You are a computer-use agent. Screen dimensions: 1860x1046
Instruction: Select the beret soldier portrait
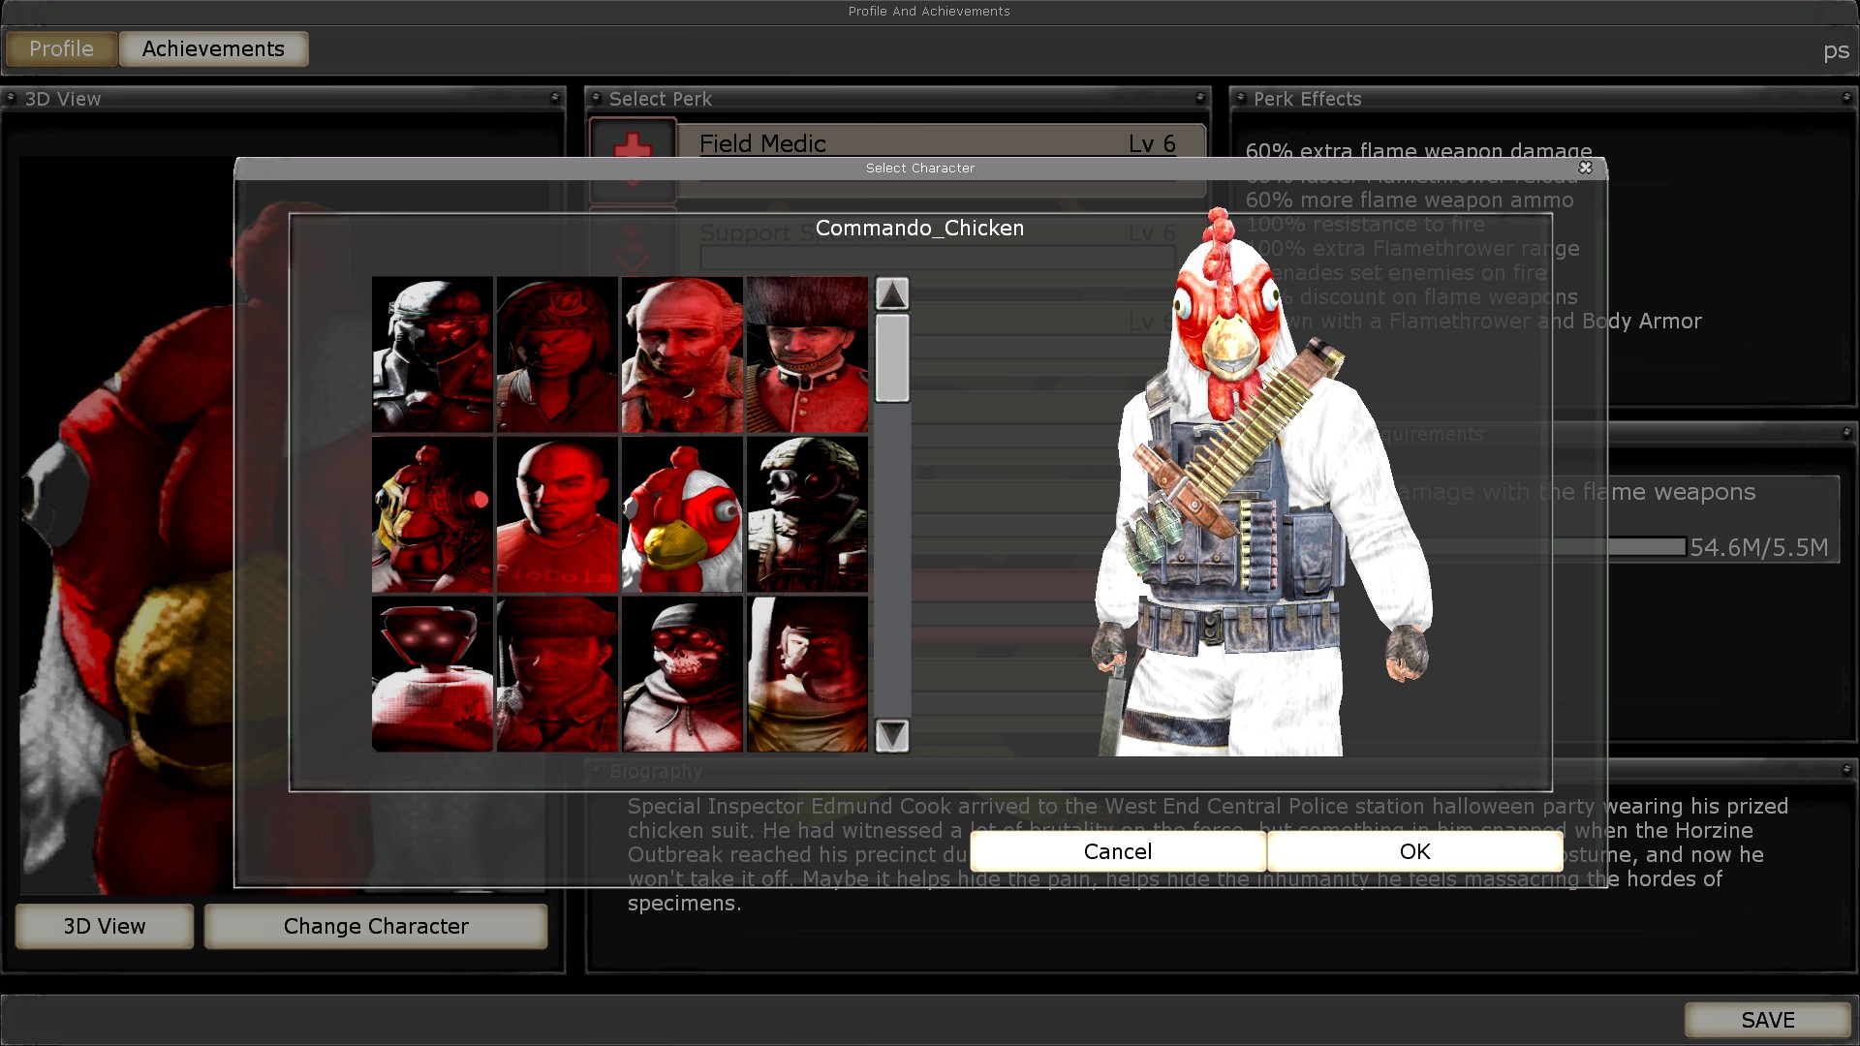point(557,674)
